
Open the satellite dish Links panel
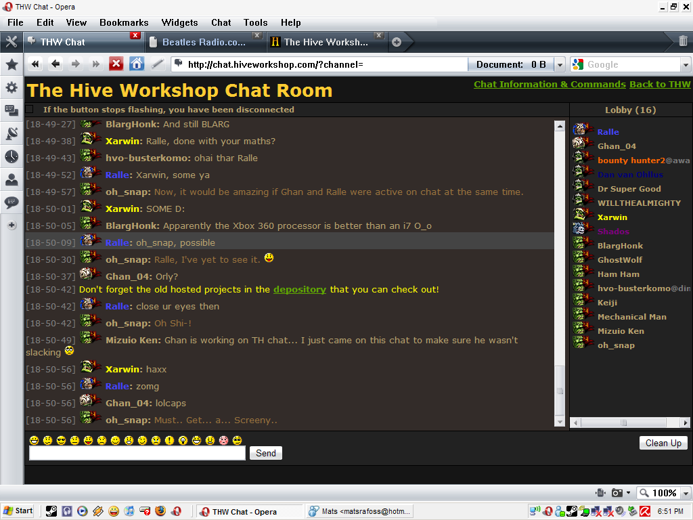point(12,133)
